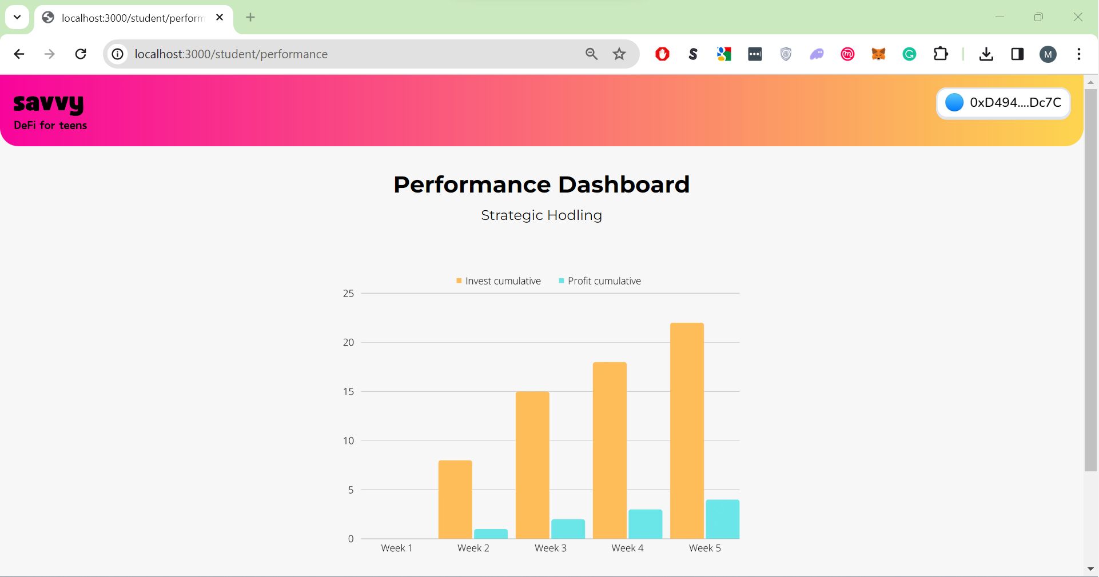Click the DeFi for teens tagline
1099x577 pixels.
coord(50,125)
